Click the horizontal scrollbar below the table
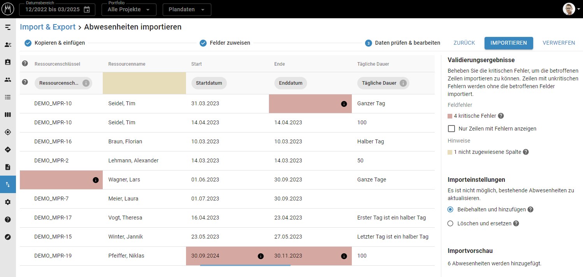 [x=245, y=265]
